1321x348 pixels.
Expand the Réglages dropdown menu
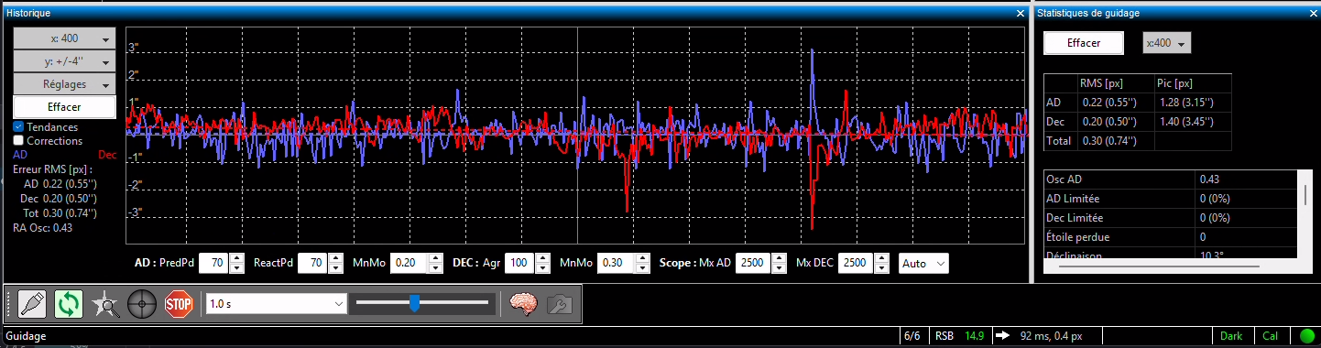(x=64, y=83)
